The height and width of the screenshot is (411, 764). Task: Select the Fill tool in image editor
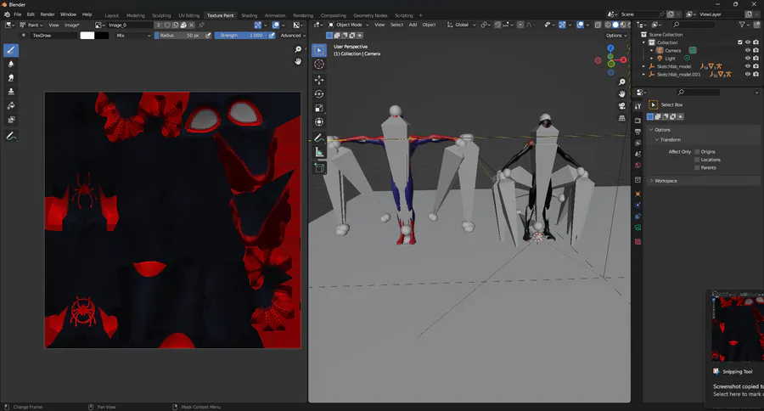[11, 106]
